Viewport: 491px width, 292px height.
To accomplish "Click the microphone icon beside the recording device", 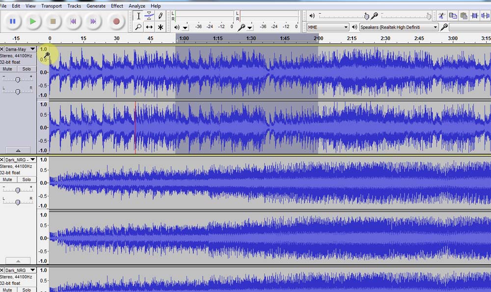I will point(444,27).
